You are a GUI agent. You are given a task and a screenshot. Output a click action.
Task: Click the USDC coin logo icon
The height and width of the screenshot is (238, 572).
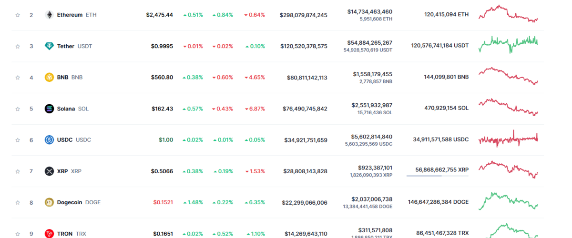click(49, 140)
